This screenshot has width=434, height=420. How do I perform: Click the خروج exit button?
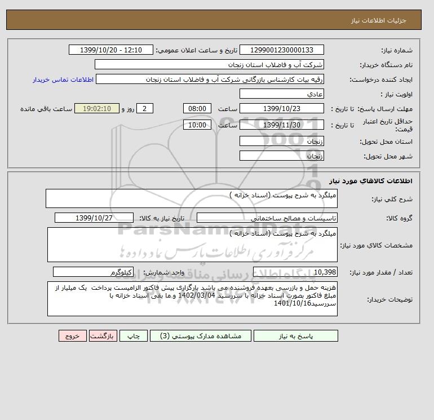coord(73,336)
